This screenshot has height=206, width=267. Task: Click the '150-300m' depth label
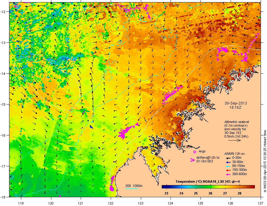tap(239, 170)
